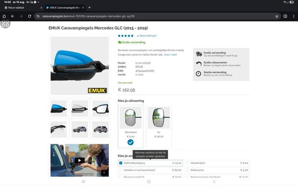Select the black bracket thumbnail
The image size is (298, 186).
coord(59,129)
